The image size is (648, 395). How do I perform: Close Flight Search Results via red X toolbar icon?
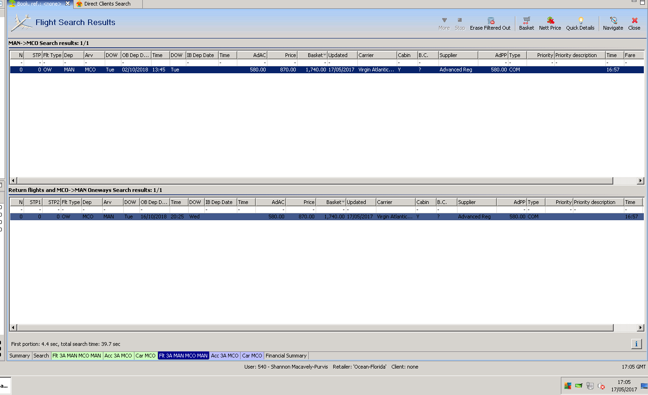(635, 21)
